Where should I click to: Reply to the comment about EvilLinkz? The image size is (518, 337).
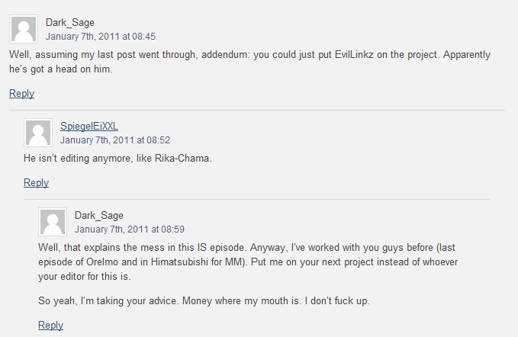[x=21, y=94]
